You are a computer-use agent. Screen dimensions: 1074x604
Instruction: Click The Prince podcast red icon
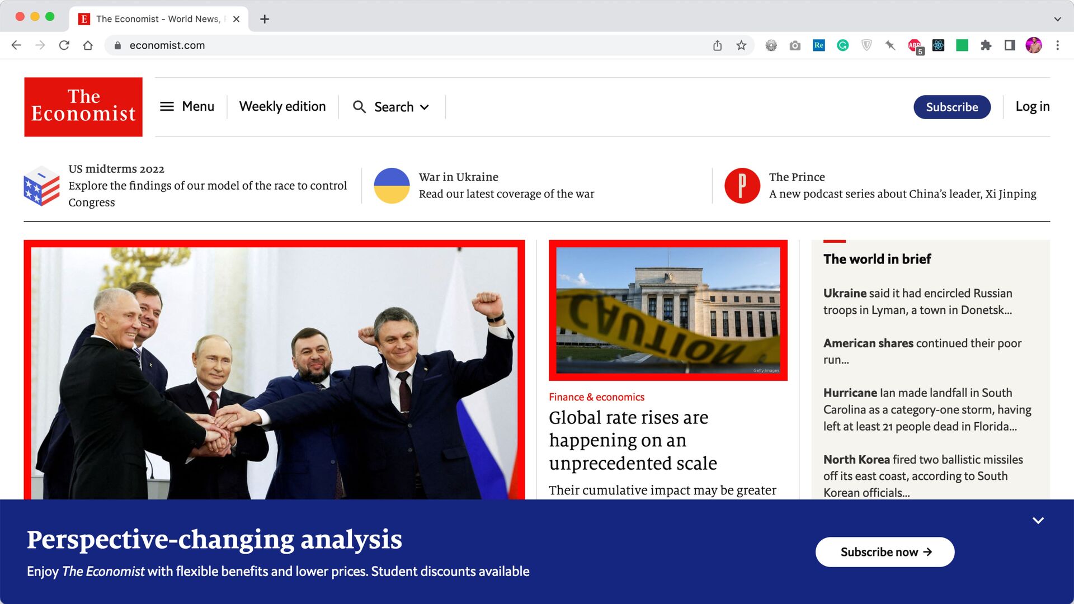742,186
